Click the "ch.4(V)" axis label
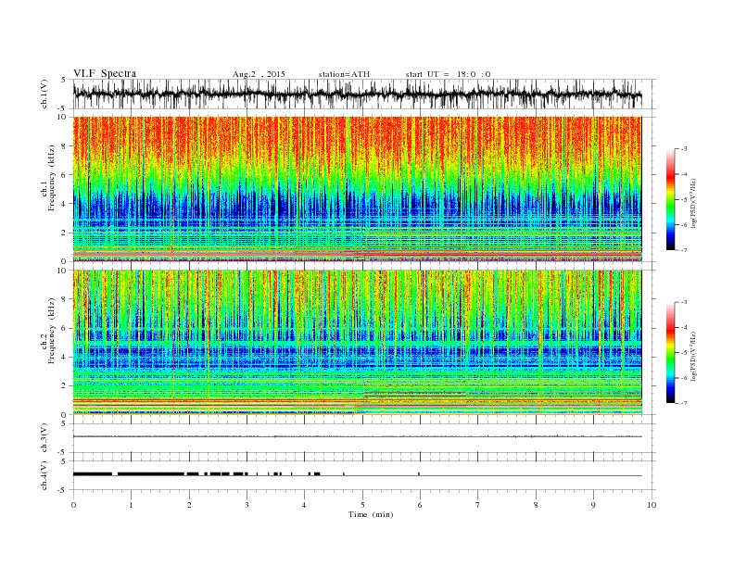The width and height of the screenshot is (734, 567). pos(44,475)
